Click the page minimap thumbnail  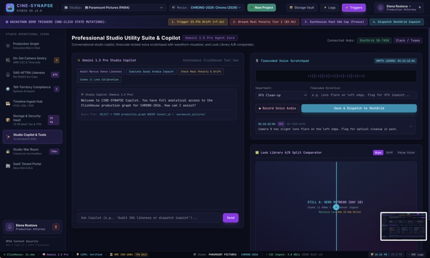click(403, 226)
